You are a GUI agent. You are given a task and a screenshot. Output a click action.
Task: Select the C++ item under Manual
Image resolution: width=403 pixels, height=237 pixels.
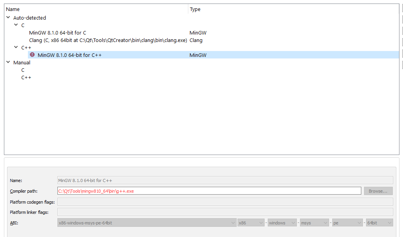[26, 78]
